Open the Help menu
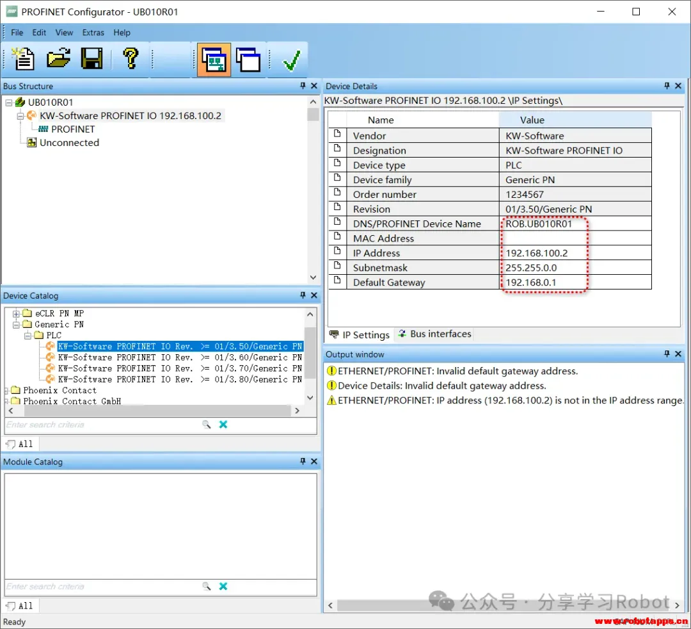 [x=122, y=33]
